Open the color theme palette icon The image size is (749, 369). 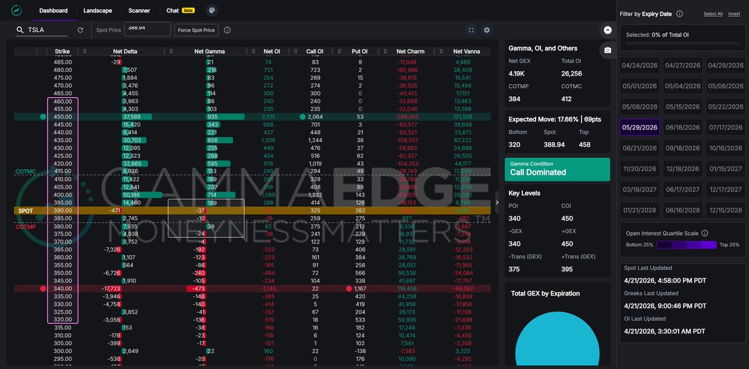[x=212, y=11]
